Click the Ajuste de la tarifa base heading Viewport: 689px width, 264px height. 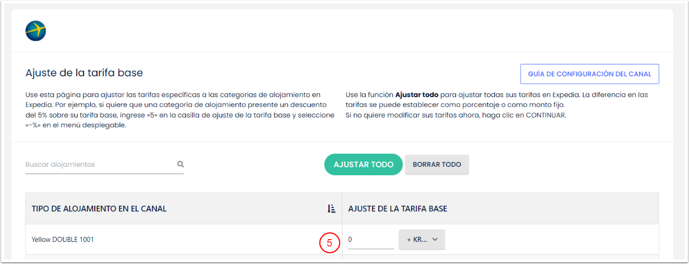click(x=84, y=73)
